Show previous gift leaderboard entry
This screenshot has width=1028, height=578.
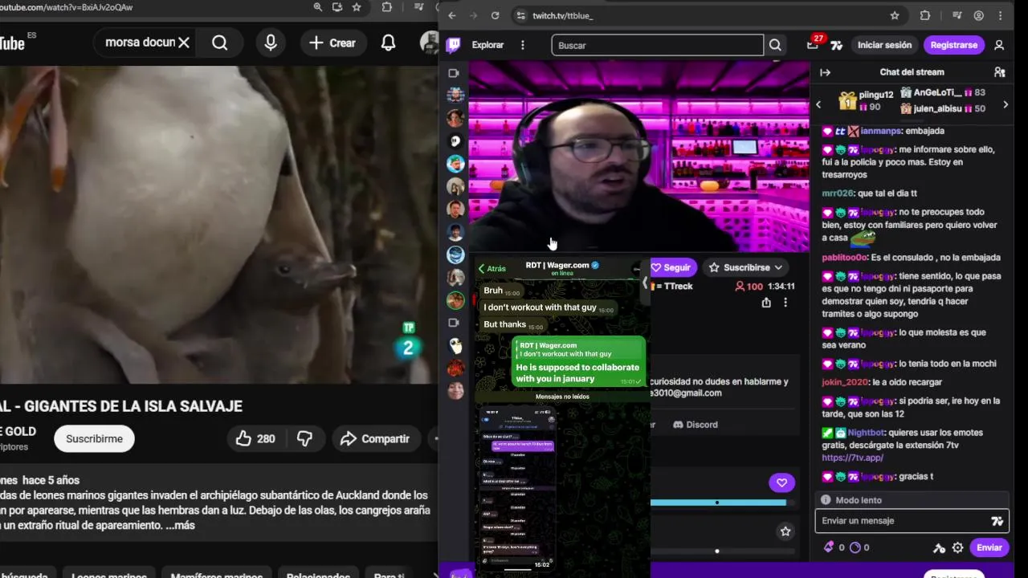click(818, 104)
